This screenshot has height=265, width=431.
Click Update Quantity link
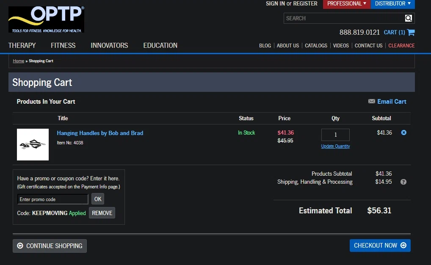click(x=335, y=146)
